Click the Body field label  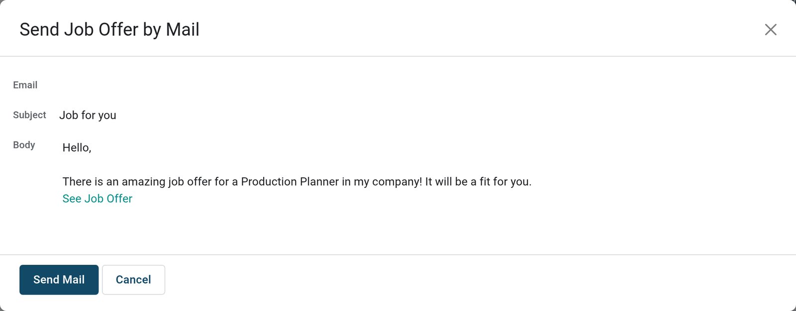[24, 145]
